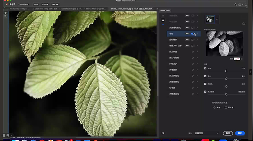
Task: Enable the 超级缩放 toggle
Action: (x=193, y=40)
